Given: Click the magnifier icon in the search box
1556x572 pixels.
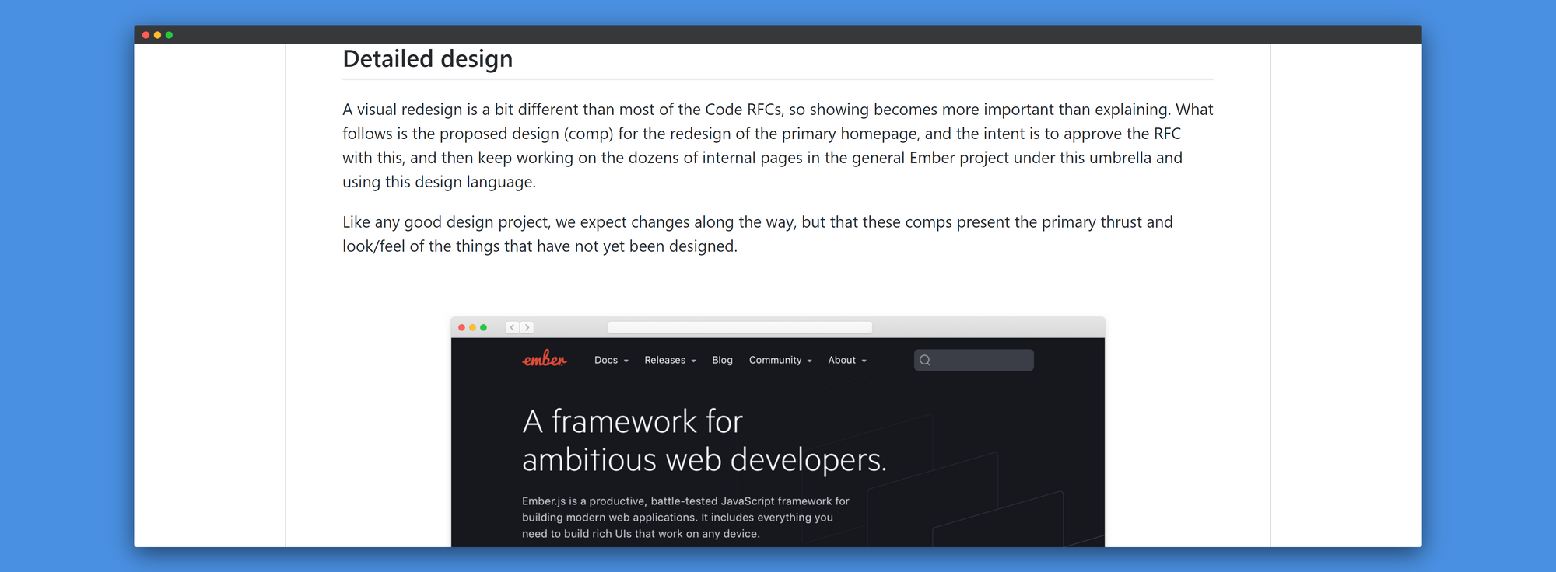Looking at the screenshot, I should coord(925,360).
